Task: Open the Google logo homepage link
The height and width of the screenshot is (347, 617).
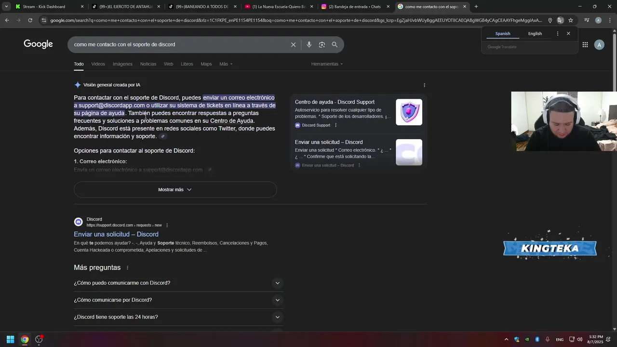Action: [x=38, y=44]
